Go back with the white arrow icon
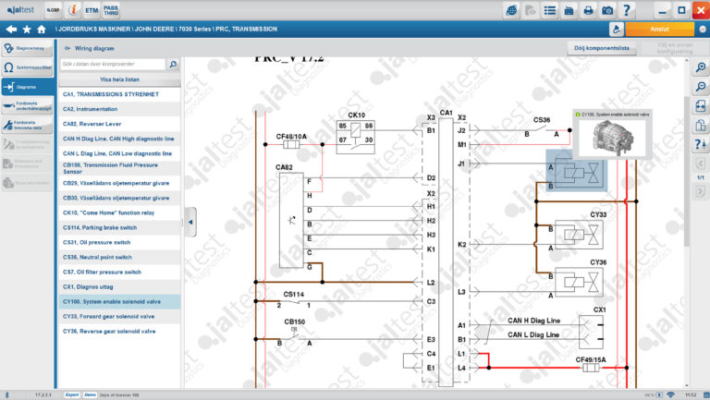710x400 pixels. click(x=11, y=29)
